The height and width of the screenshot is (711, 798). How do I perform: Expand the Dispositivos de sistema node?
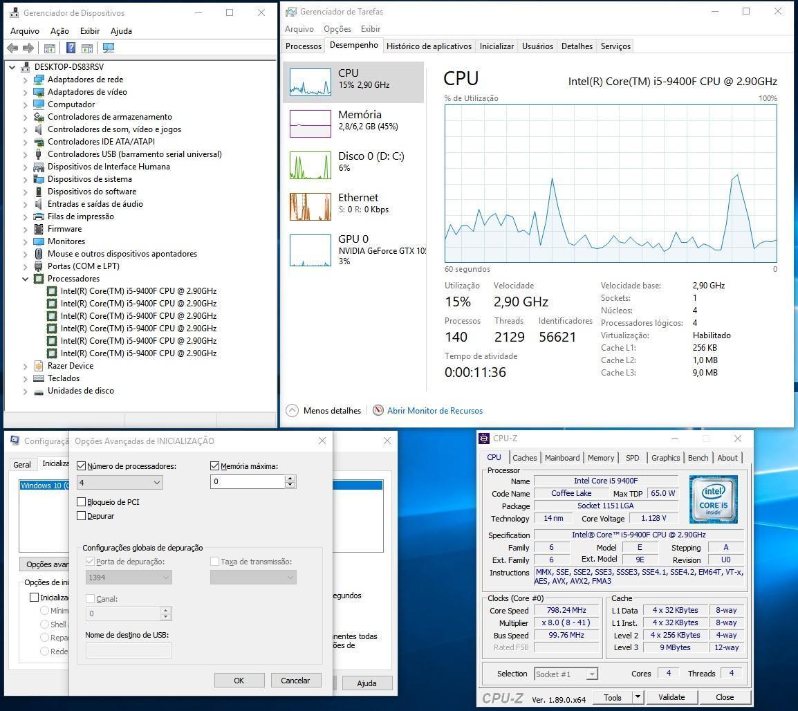25,180
